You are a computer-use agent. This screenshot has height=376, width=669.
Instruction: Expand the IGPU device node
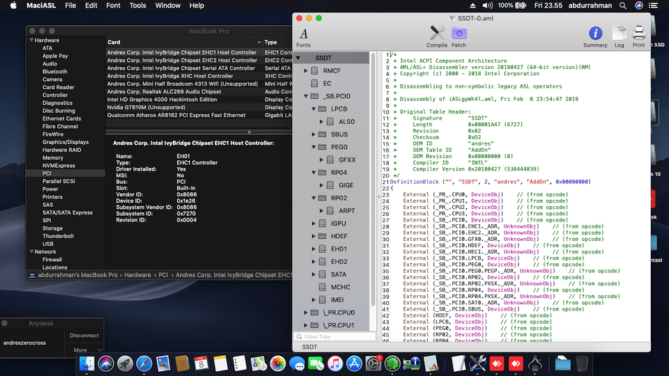coord(314,224)
